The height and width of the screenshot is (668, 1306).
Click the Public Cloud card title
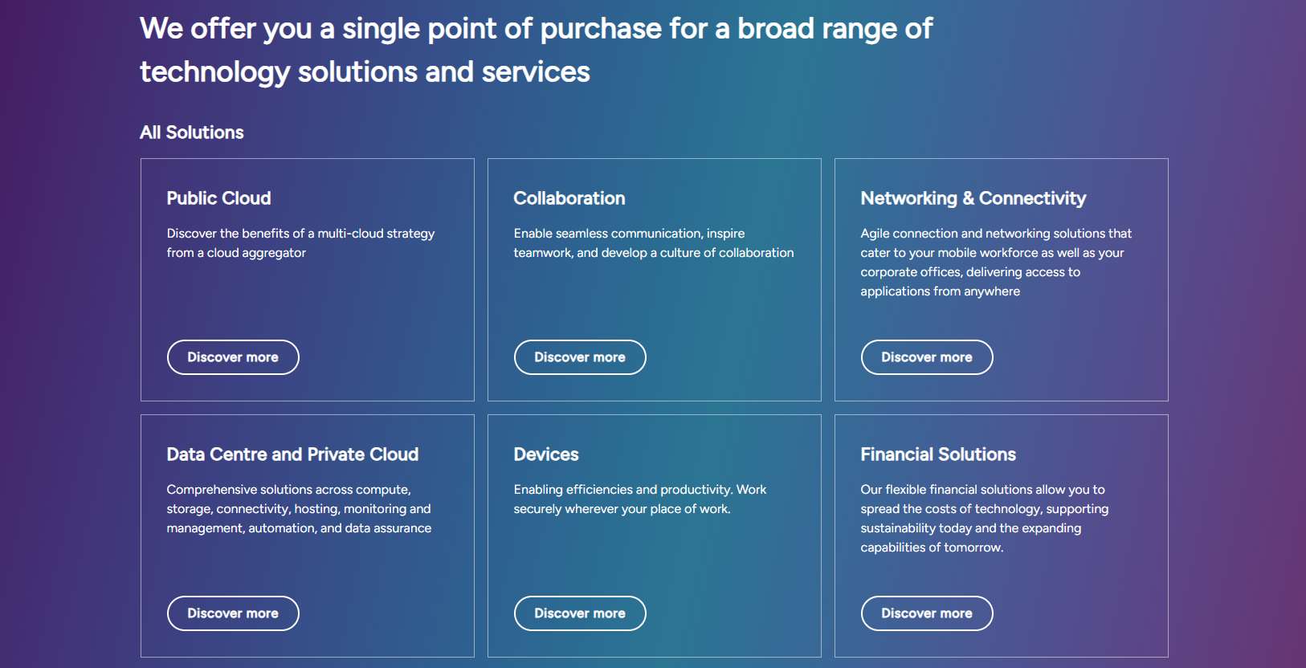pyautogui.click(x=218, y=198)
